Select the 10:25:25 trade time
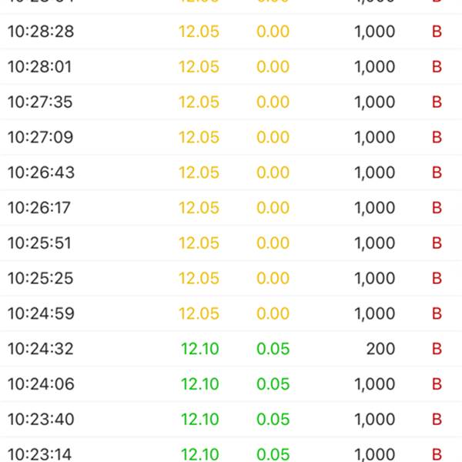Viewport: 462px width, 462px height. [x=41, y=278]
